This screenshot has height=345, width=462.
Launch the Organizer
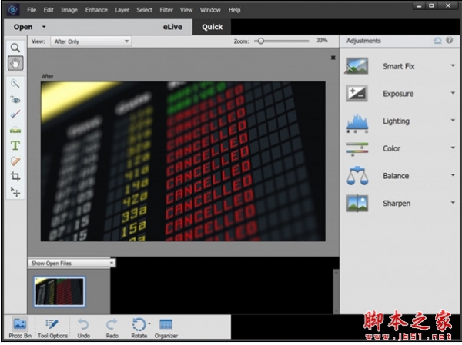click(x=166, y=327)
